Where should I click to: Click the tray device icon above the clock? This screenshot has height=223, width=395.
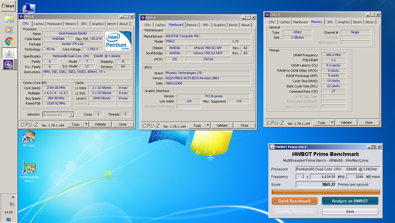tap(12, 204)
